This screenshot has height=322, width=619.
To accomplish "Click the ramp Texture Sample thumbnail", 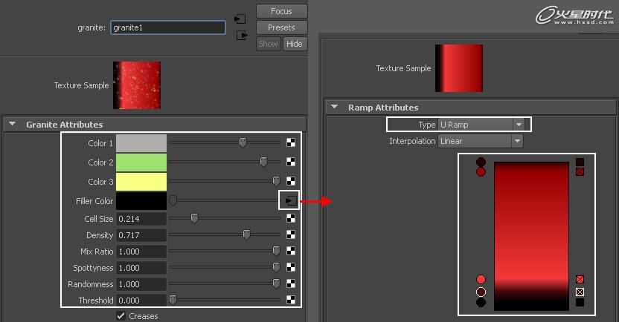I will coord(459,68).
